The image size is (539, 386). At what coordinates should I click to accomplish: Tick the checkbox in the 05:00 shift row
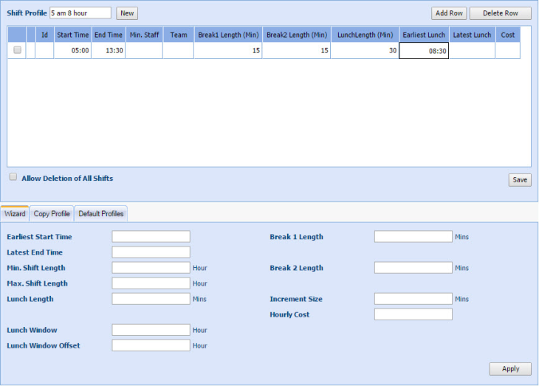click(x=18, y=50)
